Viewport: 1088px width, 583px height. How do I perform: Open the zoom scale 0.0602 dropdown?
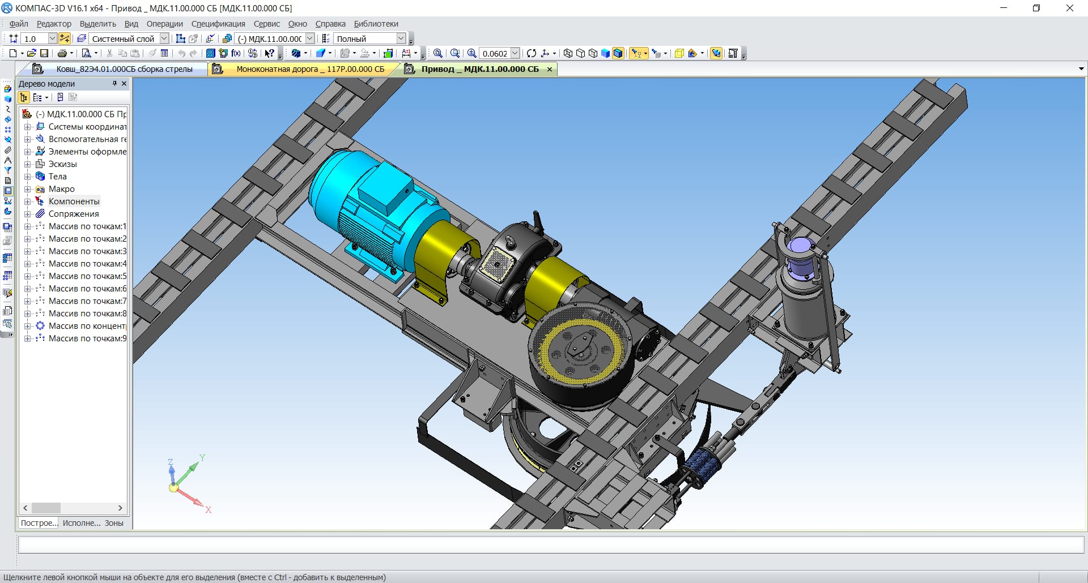pyautogui.click(x=515, y=53)
